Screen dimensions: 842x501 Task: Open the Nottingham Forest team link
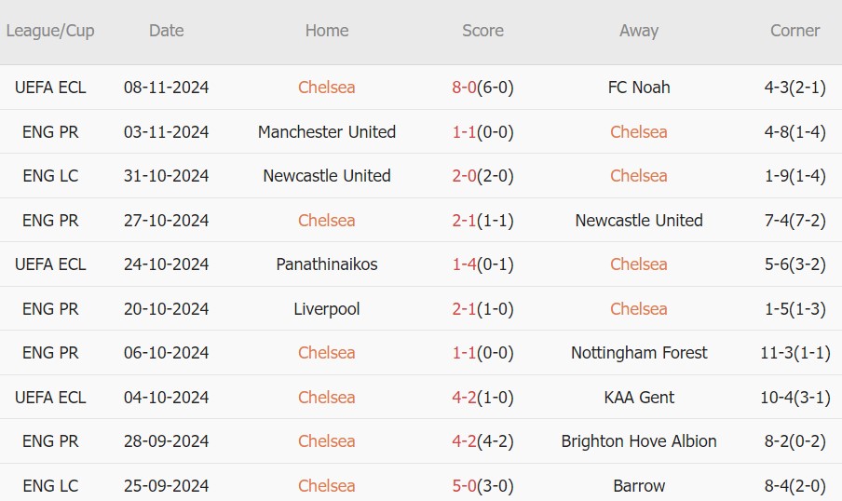coord(639,353)
